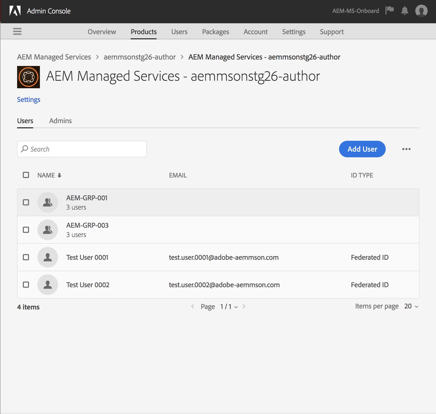Click the Add User button
Screen dimensions: 436x414
click(x=362, y=149)
